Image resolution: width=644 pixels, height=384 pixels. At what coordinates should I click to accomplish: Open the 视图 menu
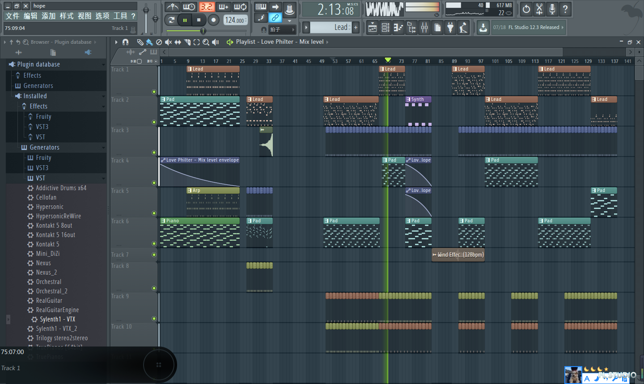(84, 16)
